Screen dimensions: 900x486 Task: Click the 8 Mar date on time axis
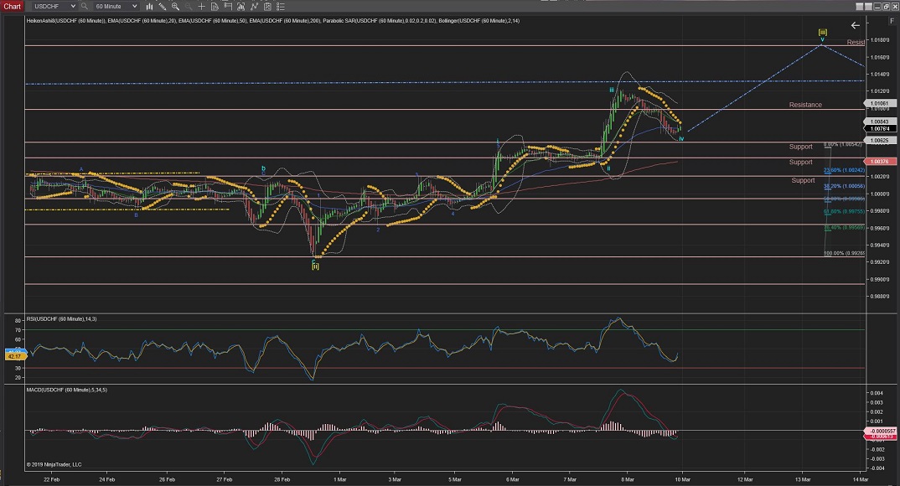pyautogui.click(x=628, y=479)
